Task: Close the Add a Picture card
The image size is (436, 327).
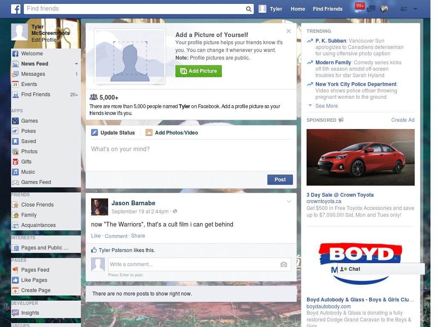Action: coord(289,31)
